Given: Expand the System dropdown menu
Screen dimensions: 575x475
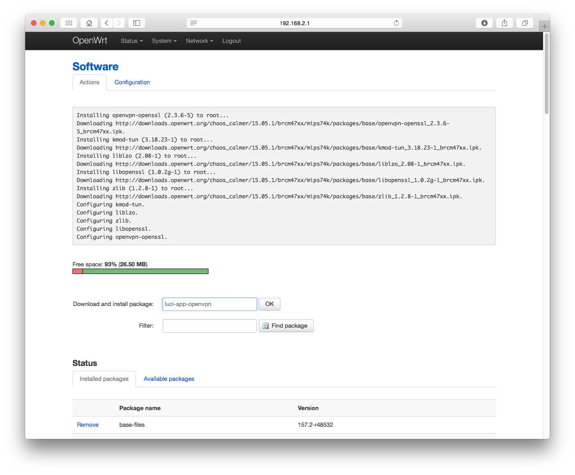Looking at the screenshot, I should pyautogui.click(x=164, y=41).
